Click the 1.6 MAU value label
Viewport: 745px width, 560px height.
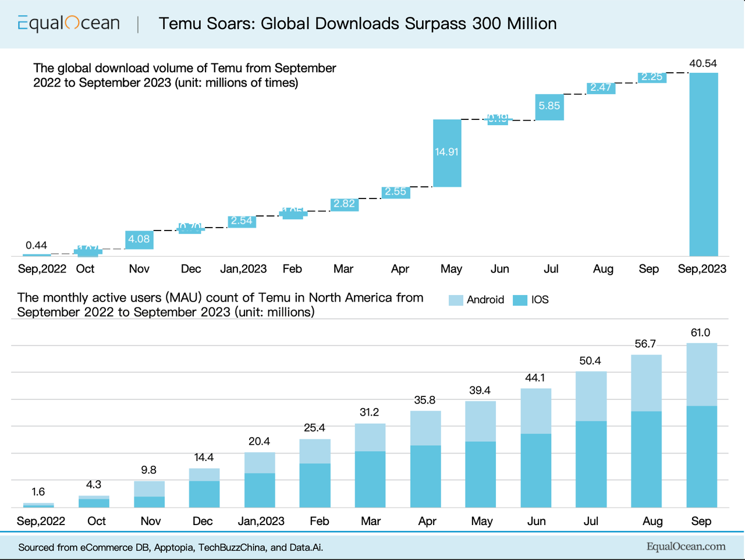tap(38, 492)
